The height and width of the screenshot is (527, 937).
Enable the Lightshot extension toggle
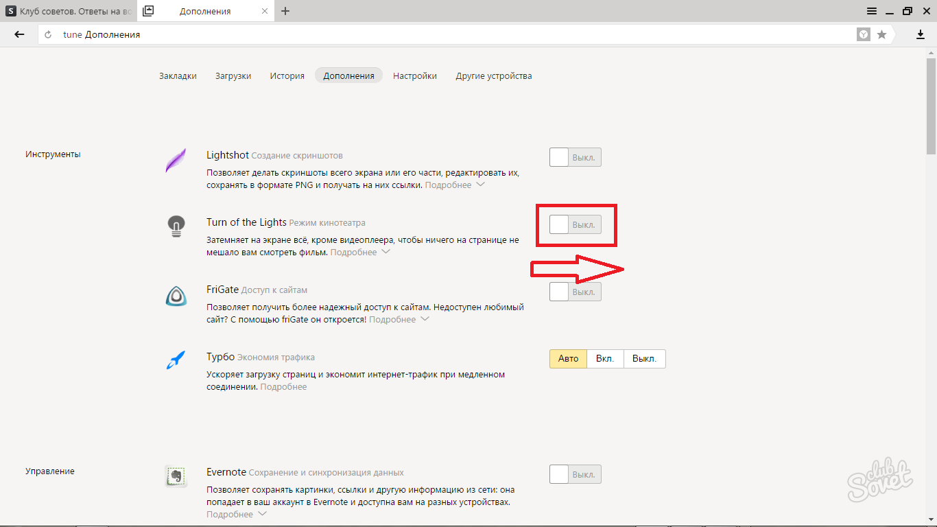(576, 157)
